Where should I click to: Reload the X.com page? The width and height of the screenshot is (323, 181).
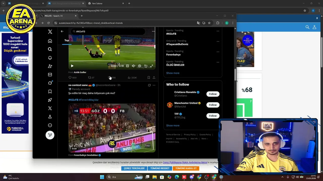click(48, 23)
